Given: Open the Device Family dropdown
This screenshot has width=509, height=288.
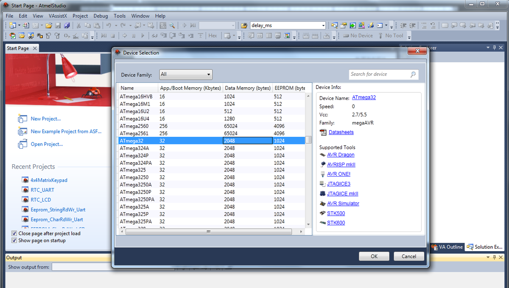Looking at the screenshot, I should 186,75.
